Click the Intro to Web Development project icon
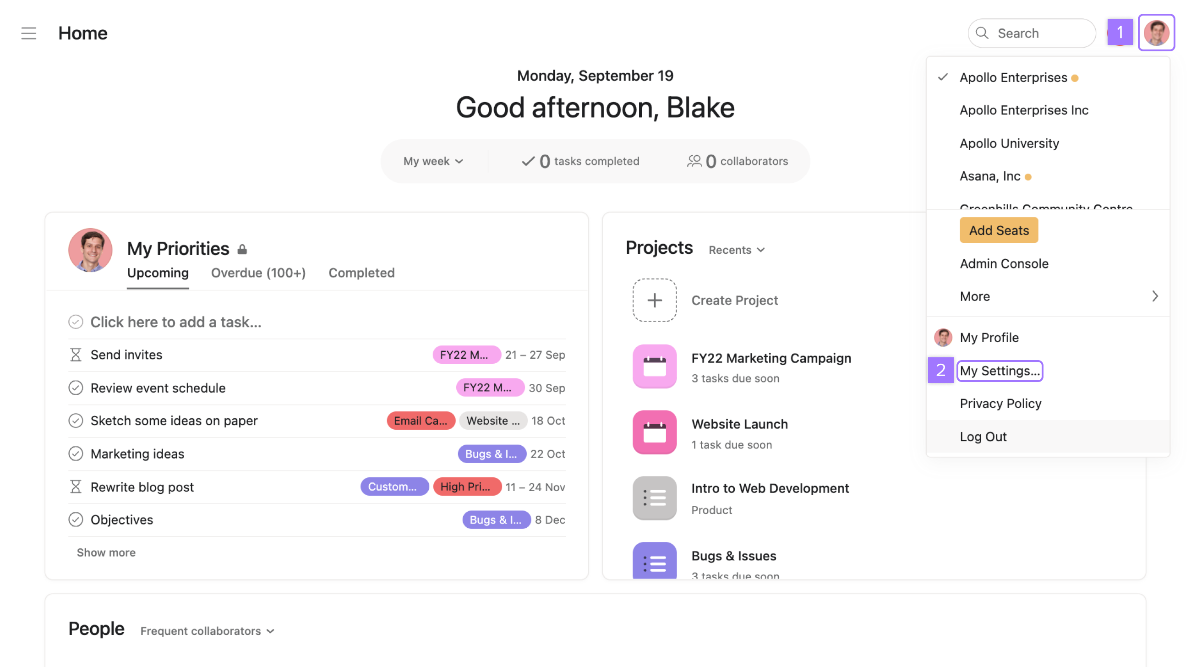 tap(655, 498)
